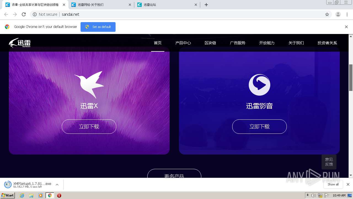Click the 迅雷X product title text

[x=89, y=106]
